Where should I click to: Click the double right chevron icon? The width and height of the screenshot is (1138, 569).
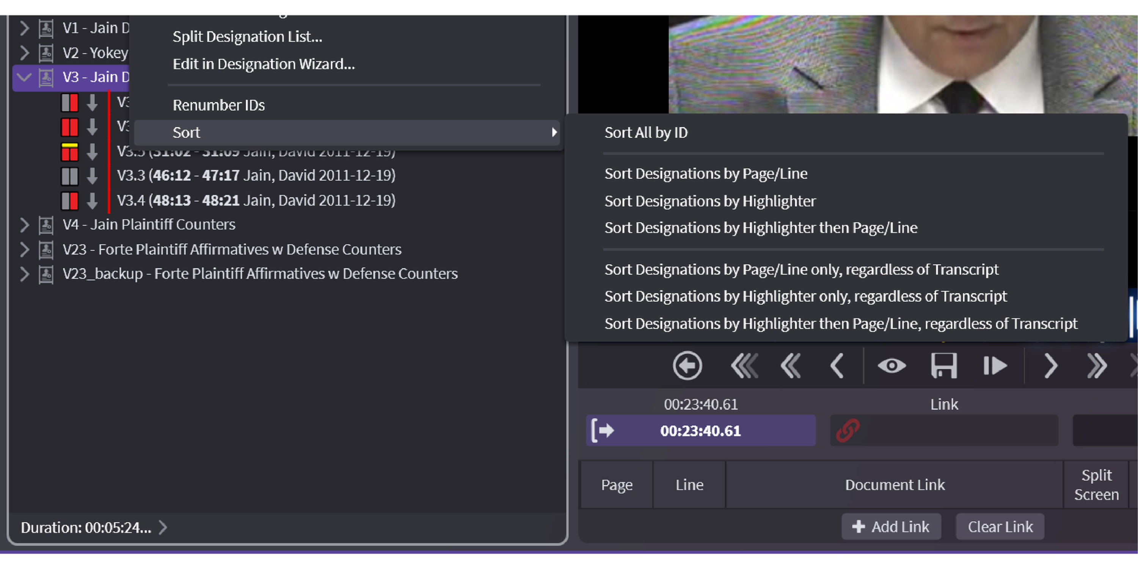point(1096,366)
